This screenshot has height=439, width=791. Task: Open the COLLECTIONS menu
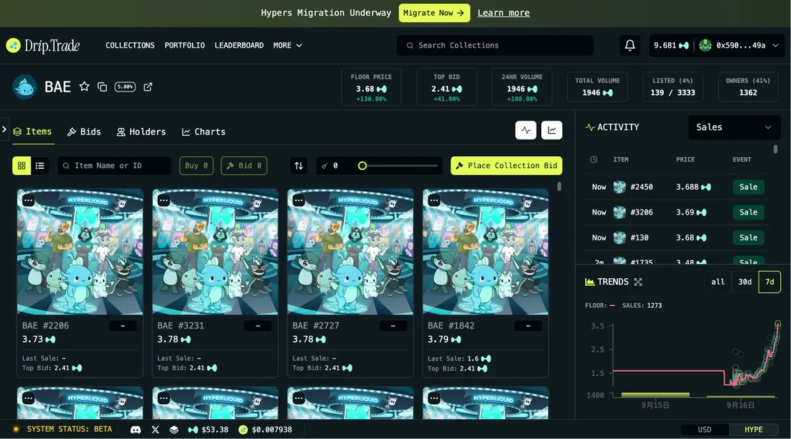[x=130, y=45]
